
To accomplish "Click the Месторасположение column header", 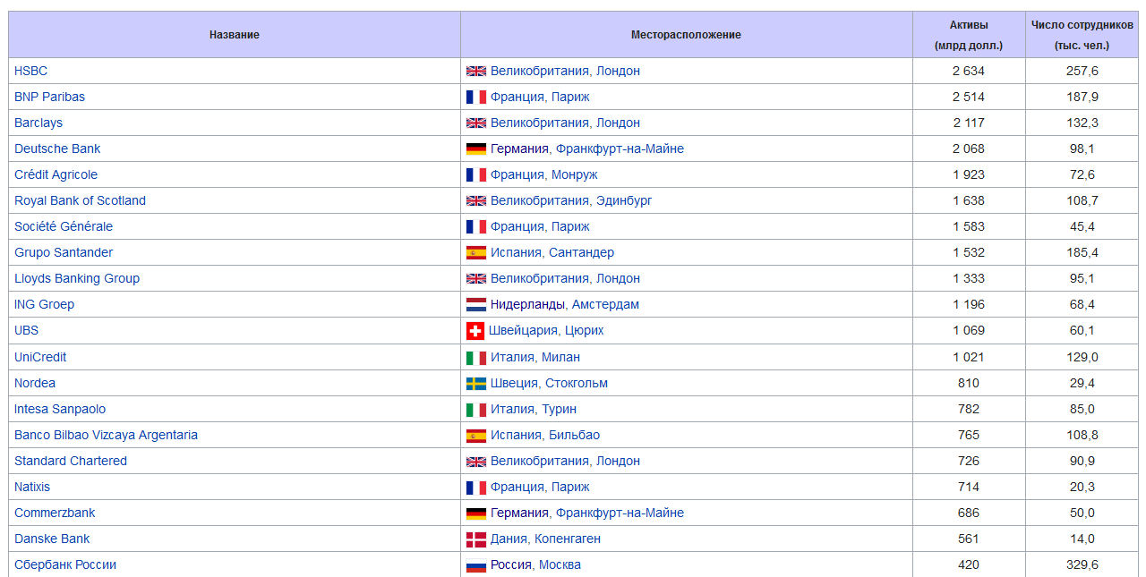I will (x=687, y=35).
